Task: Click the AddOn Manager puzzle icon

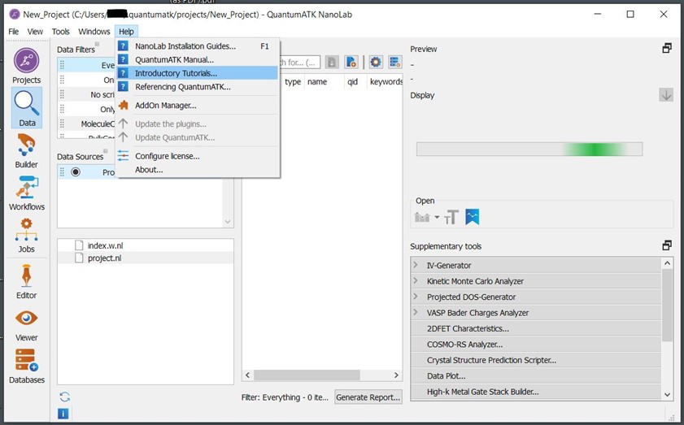Action: pos(124,105)
